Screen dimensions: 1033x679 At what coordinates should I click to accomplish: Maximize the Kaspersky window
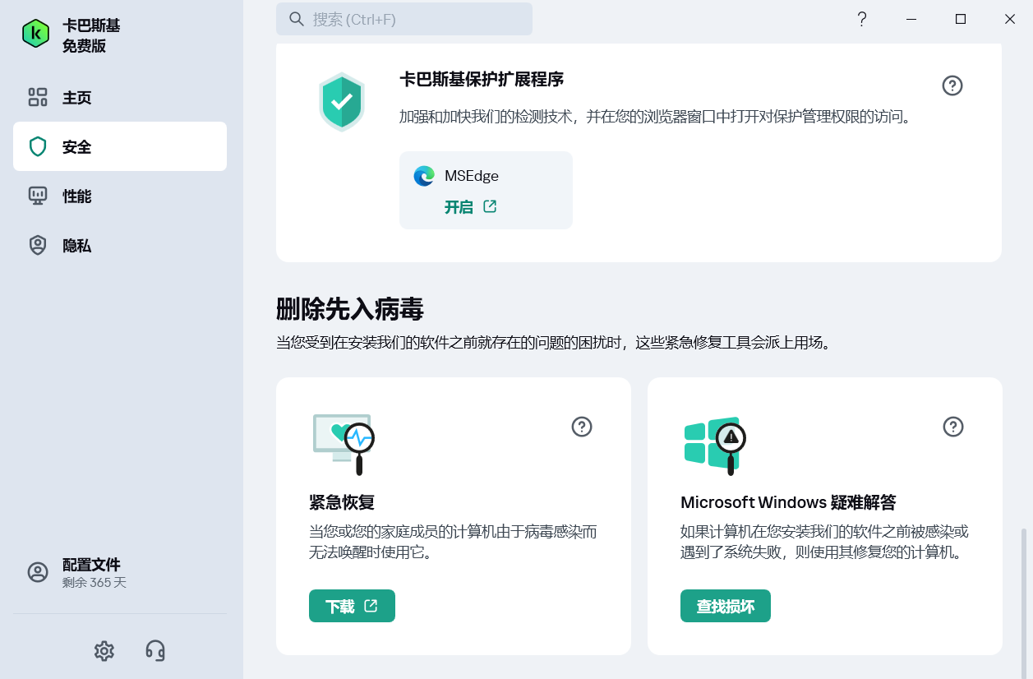960,19
